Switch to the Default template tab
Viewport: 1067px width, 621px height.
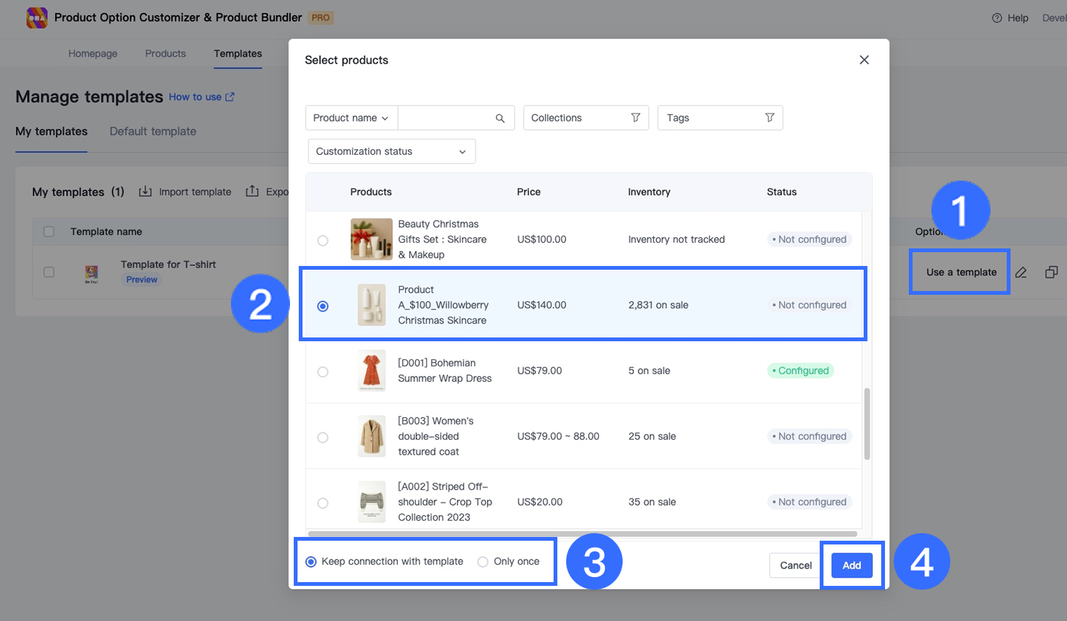(153, 132)
